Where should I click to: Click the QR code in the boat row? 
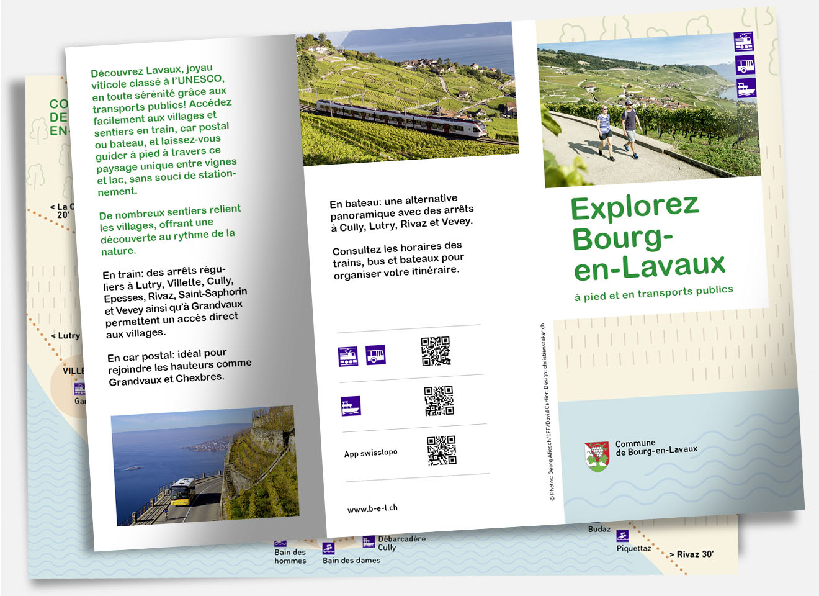click(439, 400)
